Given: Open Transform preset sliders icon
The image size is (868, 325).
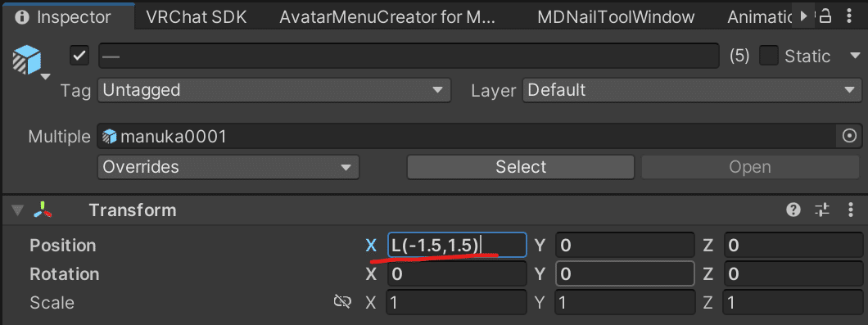Looking at the screenshot, I should point(822,210).
